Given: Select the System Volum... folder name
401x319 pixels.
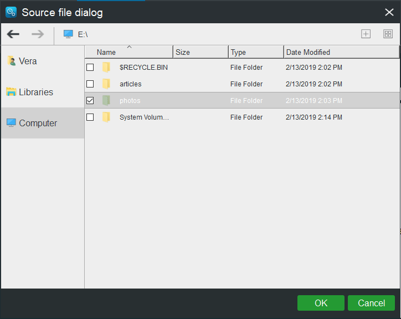Looking at the screenshot, I should click(144, 117).
